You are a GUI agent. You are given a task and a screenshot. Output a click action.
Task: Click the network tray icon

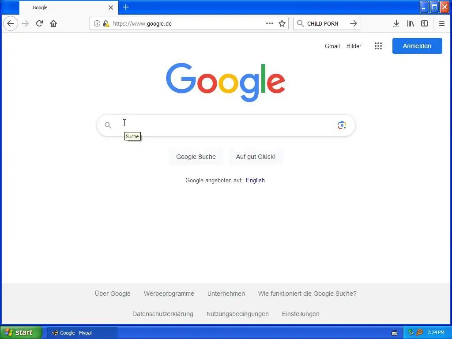(411, 332)
